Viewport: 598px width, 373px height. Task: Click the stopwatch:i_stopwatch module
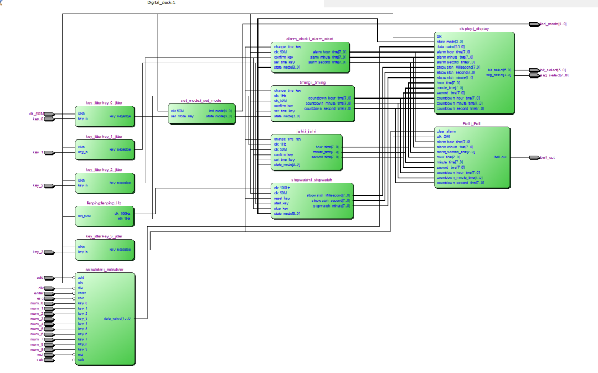[x=311, y=201]
